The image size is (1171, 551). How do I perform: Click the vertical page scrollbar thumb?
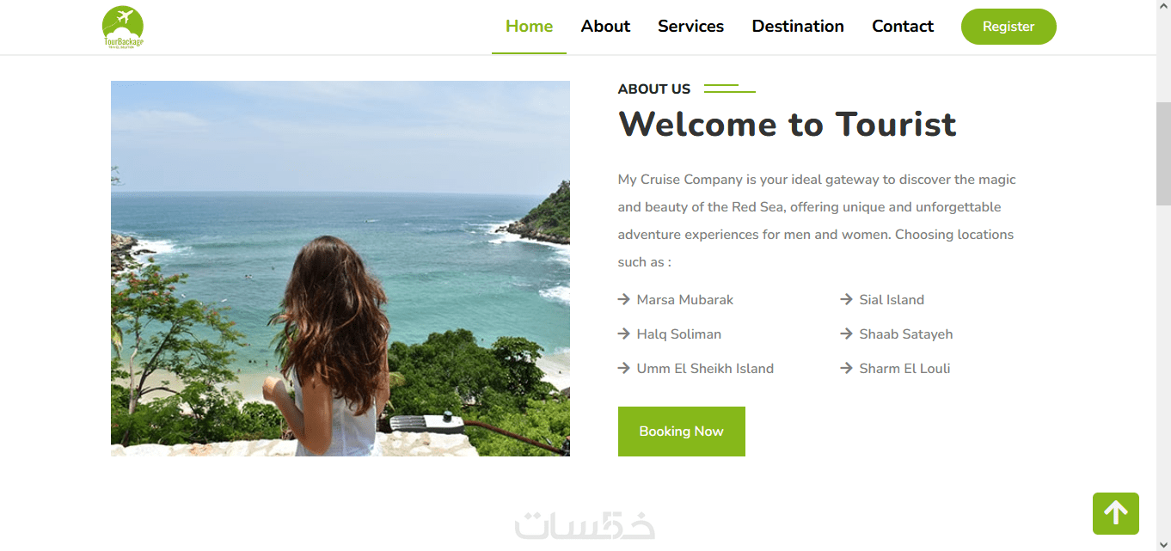(1163, 153)
